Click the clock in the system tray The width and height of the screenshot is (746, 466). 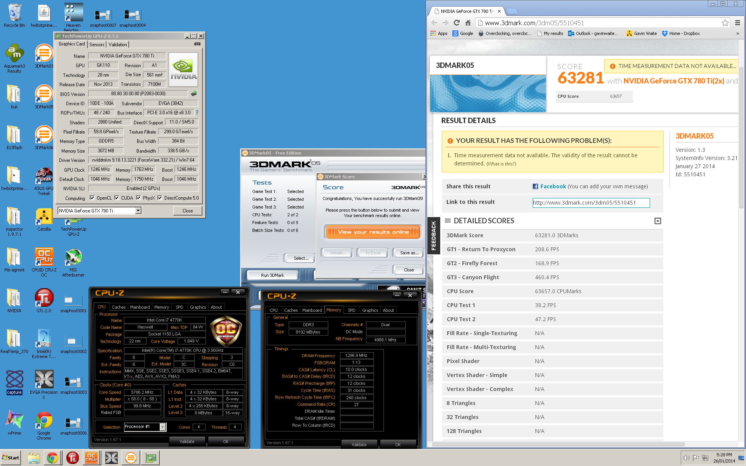pos(724,458)
